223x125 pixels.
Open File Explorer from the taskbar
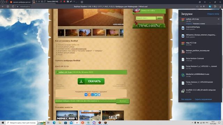pyautogui.click(x=60, y=123)
